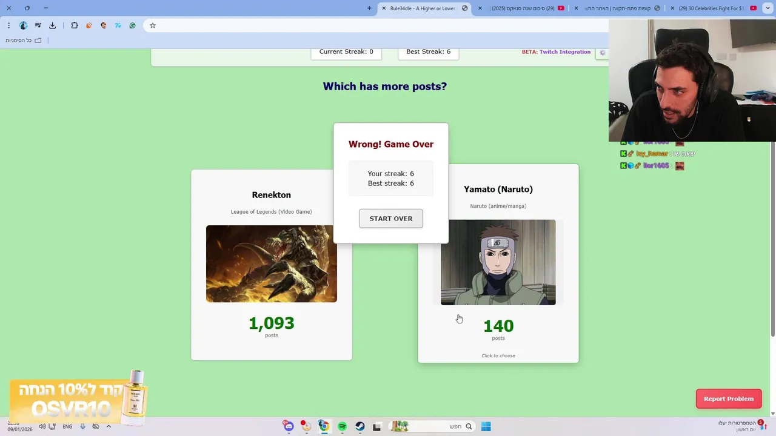The width and height of the screenshot is (776, 436).
Task: Click the Renekton card title
Action: click(271, 195)
